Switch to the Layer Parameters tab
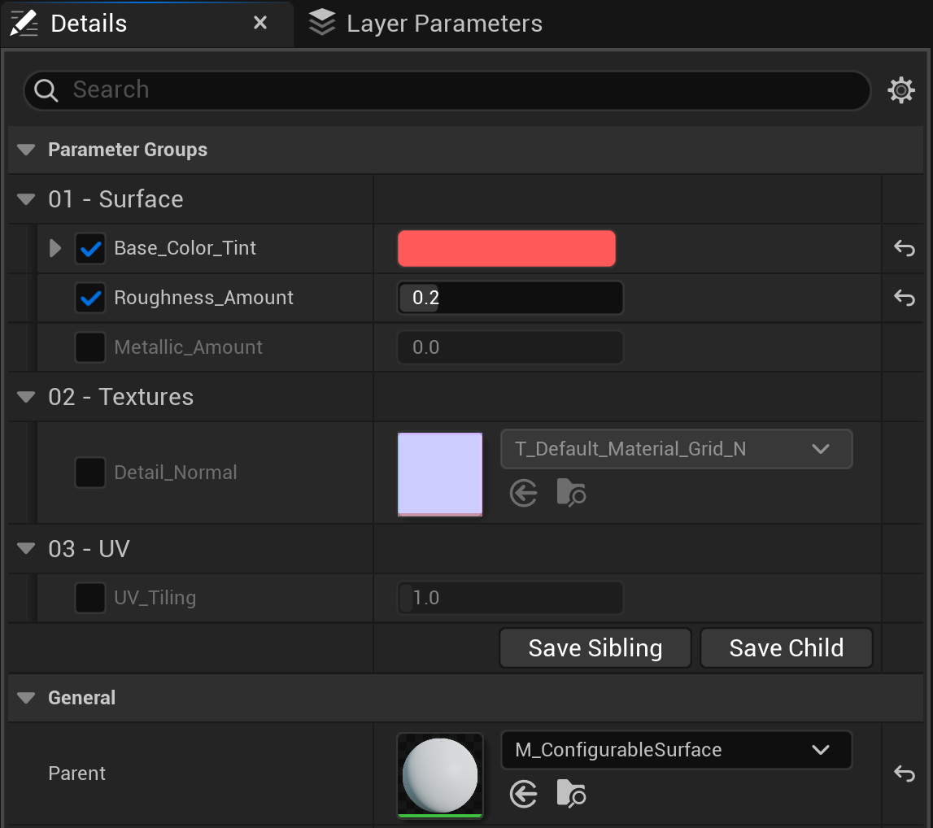 pos(425,24)
